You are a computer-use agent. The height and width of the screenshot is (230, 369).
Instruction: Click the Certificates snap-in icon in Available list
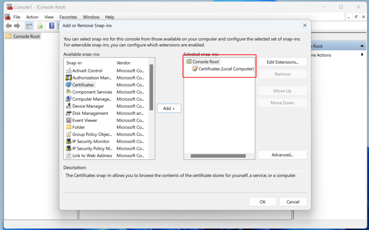[x=68, y=85]
